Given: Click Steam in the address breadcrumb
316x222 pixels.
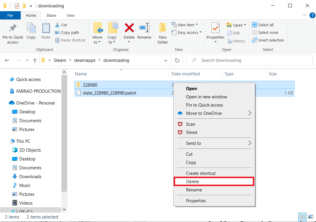Looking at the screenshot, I should [x=60, y=60].
